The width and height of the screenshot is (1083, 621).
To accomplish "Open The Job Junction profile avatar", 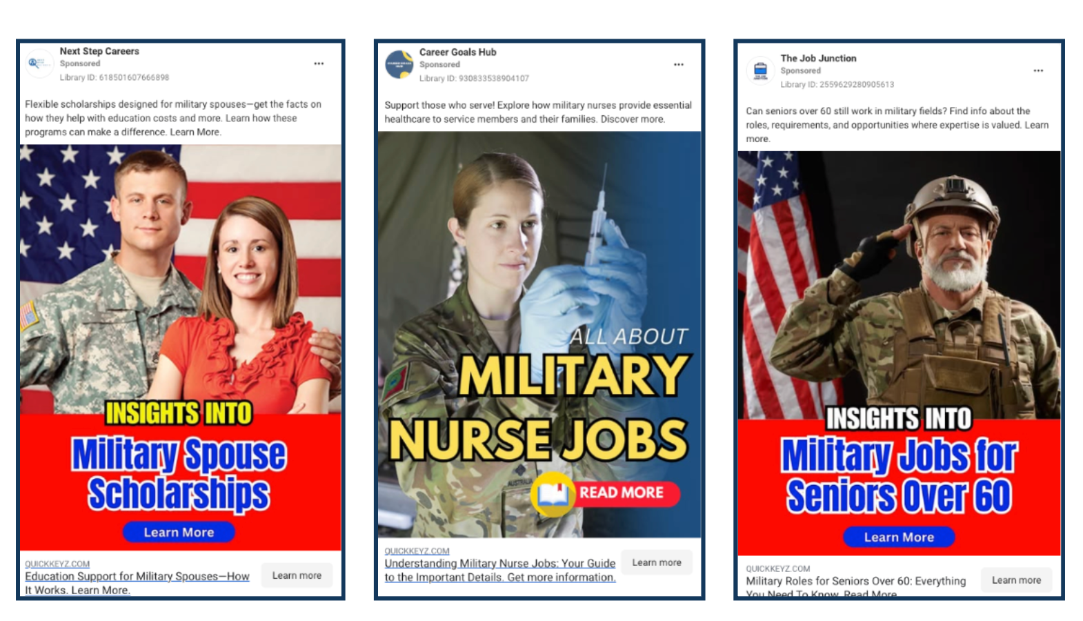I will pos(760,70).
